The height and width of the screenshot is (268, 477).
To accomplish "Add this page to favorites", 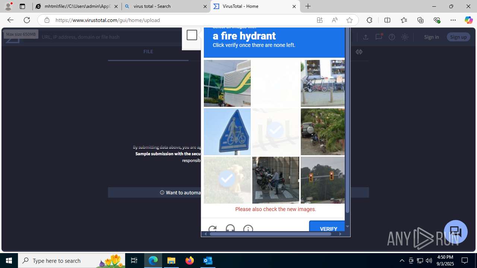I will pos(350,20).
